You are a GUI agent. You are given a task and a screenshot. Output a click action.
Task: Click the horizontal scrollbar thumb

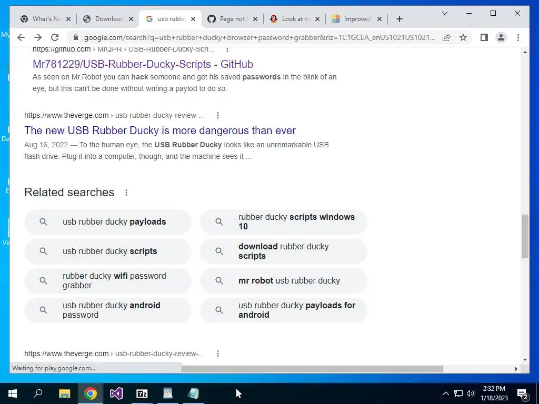click(312, 369)
